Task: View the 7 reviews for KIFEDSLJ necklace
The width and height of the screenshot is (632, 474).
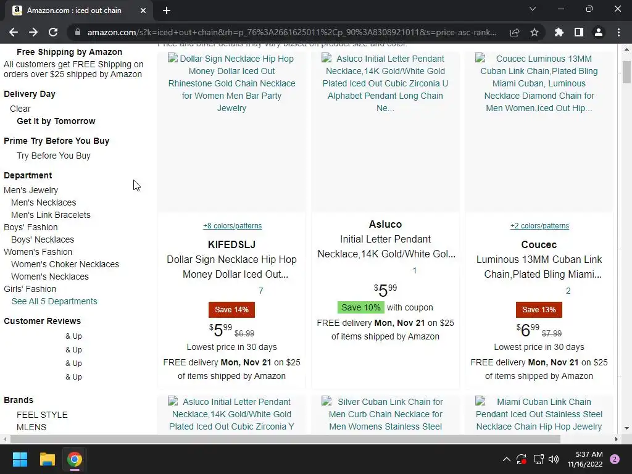Action: 261,291
